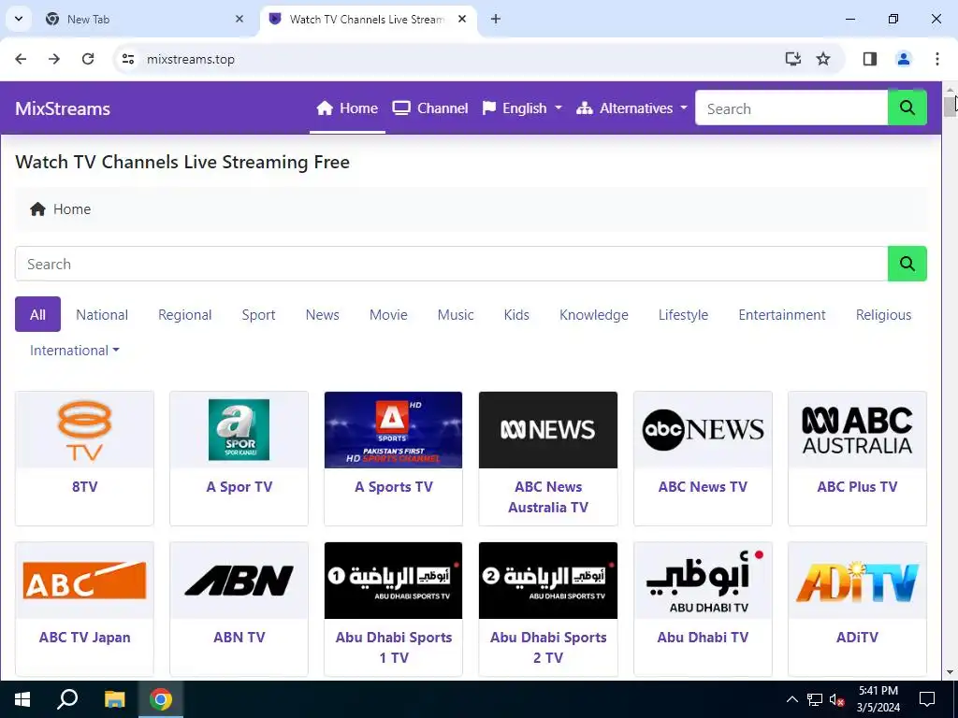The width and height of the screenshot is (958, 718).
Task: Select the Knowledge category filter
Action: tap(594, 314)
